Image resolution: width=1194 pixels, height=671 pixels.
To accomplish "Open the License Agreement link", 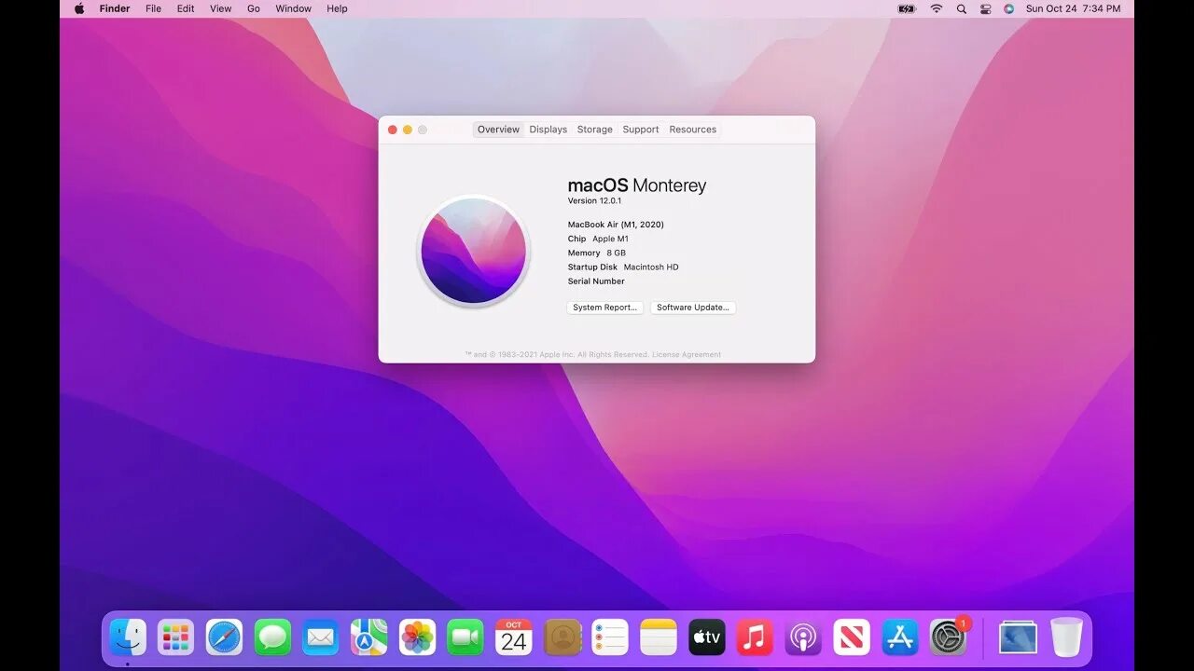I will (x=687, y=354).
